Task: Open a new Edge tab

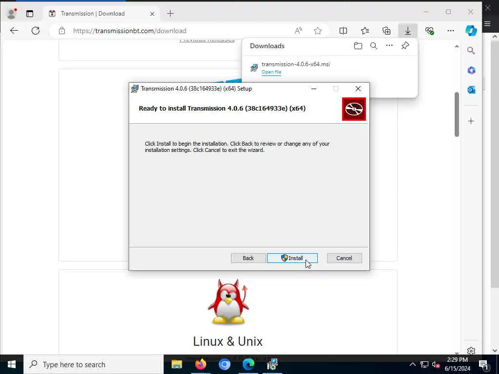Action: (170, 13)
